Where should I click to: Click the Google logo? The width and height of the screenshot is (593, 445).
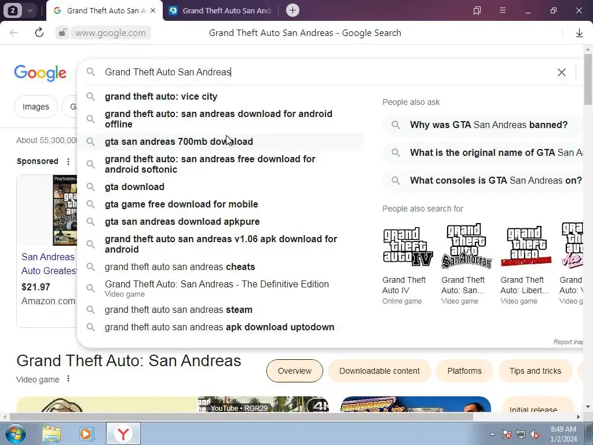pos(40,72)
